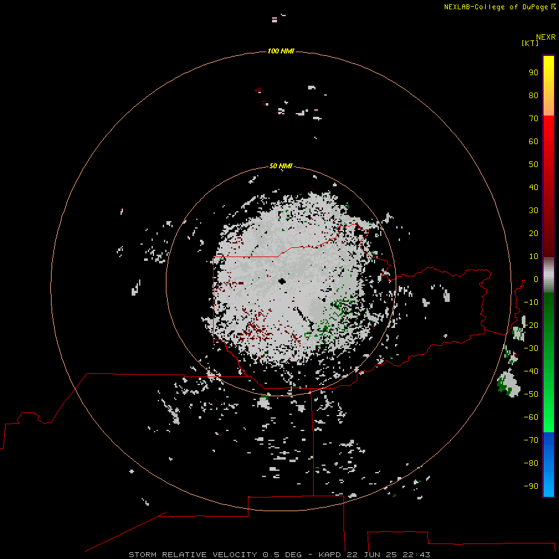The image size is (559, 559).
Task: Click the 50 NMI range ring label
Action: (281, 166)
